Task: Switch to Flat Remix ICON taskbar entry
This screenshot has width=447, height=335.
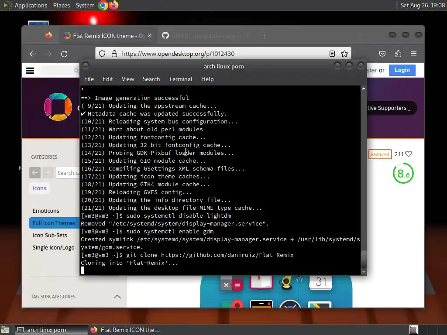Action: [125, 330]
